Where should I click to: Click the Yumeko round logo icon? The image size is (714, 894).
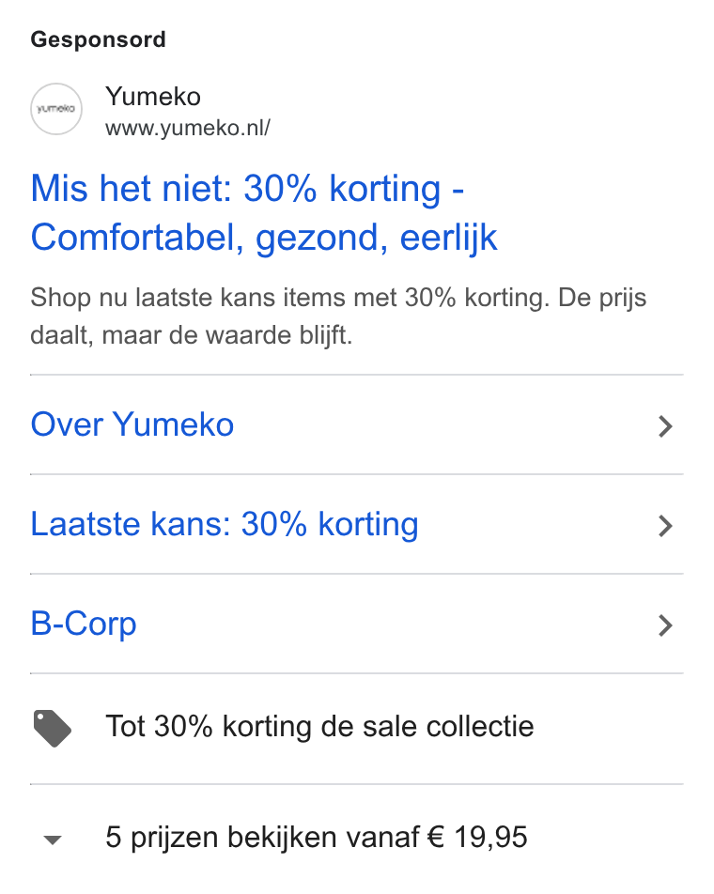[55, 109]
